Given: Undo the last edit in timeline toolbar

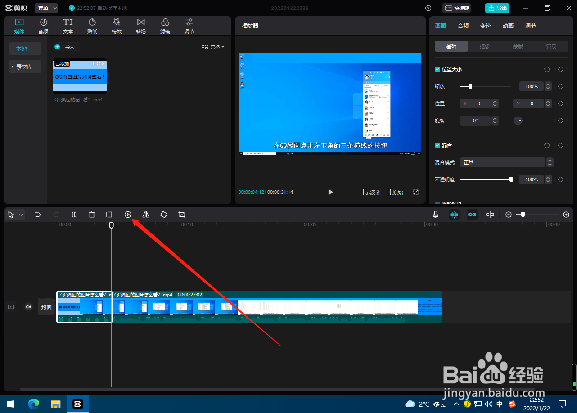Looking at the screenshot, I should (38, 215).
